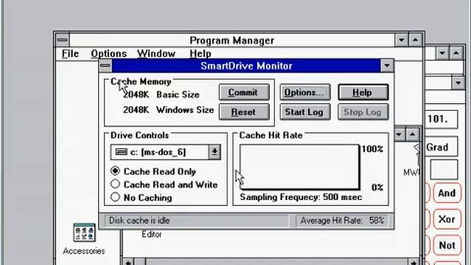Viewport: 471px width, 265px height.
Task: Click the 2048K Basic Size value
Action: point(161,95)
